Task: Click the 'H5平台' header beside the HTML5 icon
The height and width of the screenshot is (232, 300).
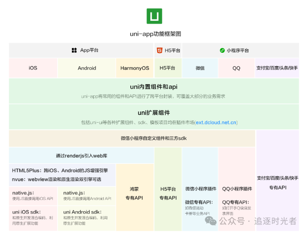Action: 172,50
